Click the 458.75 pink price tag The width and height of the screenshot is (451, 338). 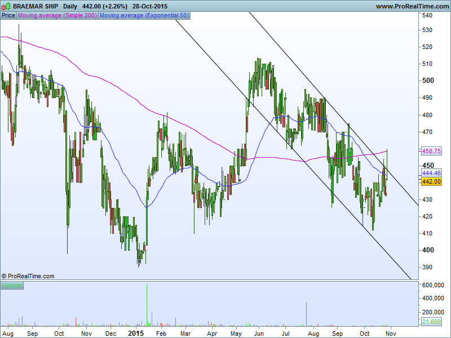point(431,151)
